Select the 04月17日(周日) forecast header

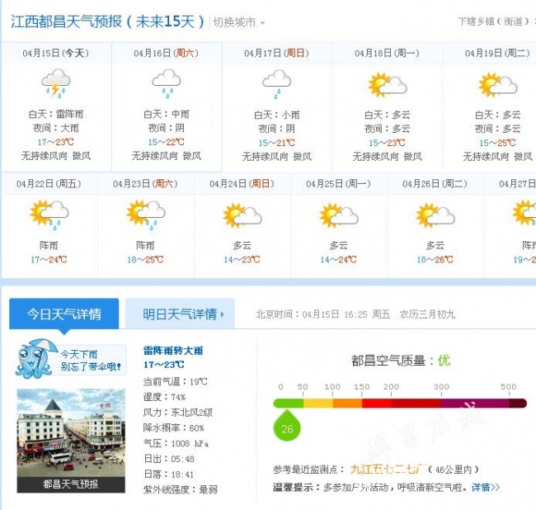[x=277, y=53]
